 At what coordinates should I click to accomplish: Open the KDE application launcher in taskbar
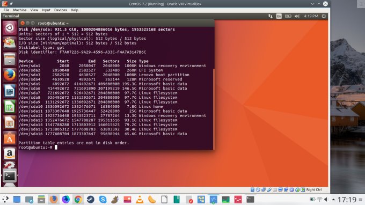[5, 200]
